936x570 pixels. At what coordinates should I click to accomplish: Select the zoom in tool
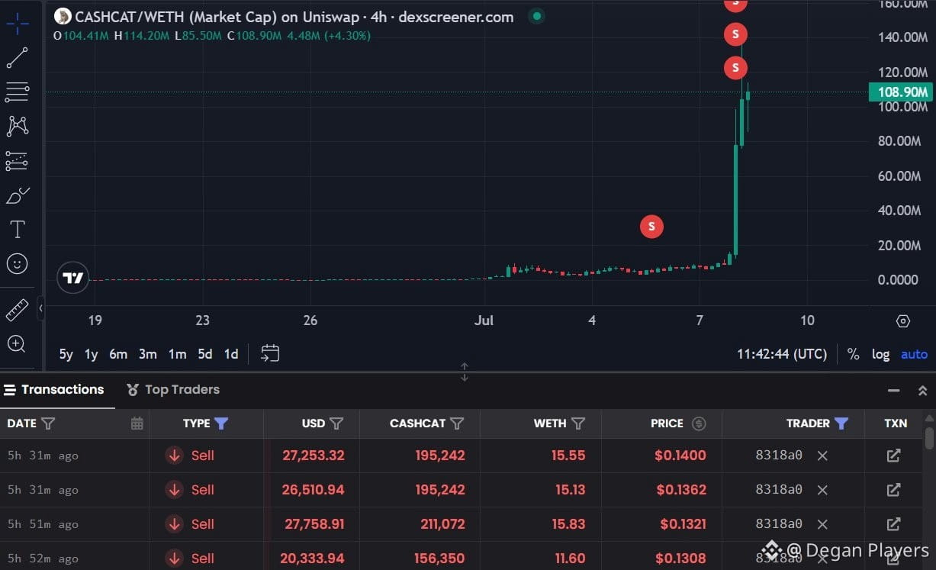tap(17, 343)
